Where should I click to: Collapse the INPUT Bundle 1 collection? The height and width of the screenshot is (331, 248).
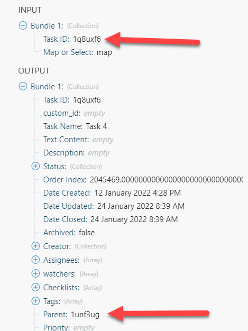click(x=23, y=25)
